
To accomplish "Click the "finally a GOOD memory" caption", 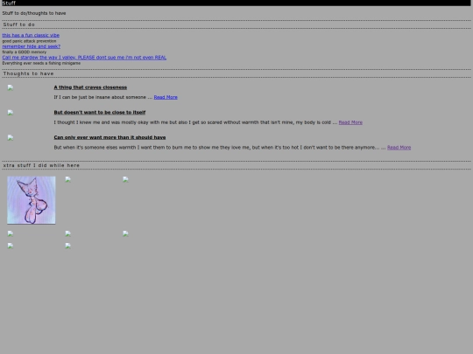I will [25, 52].
